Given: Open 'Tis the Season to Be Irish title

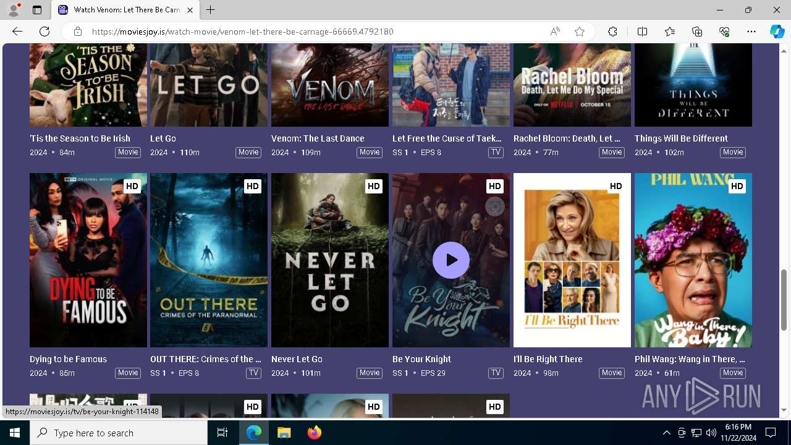Looking at the screenshot, I should (80, 138).
